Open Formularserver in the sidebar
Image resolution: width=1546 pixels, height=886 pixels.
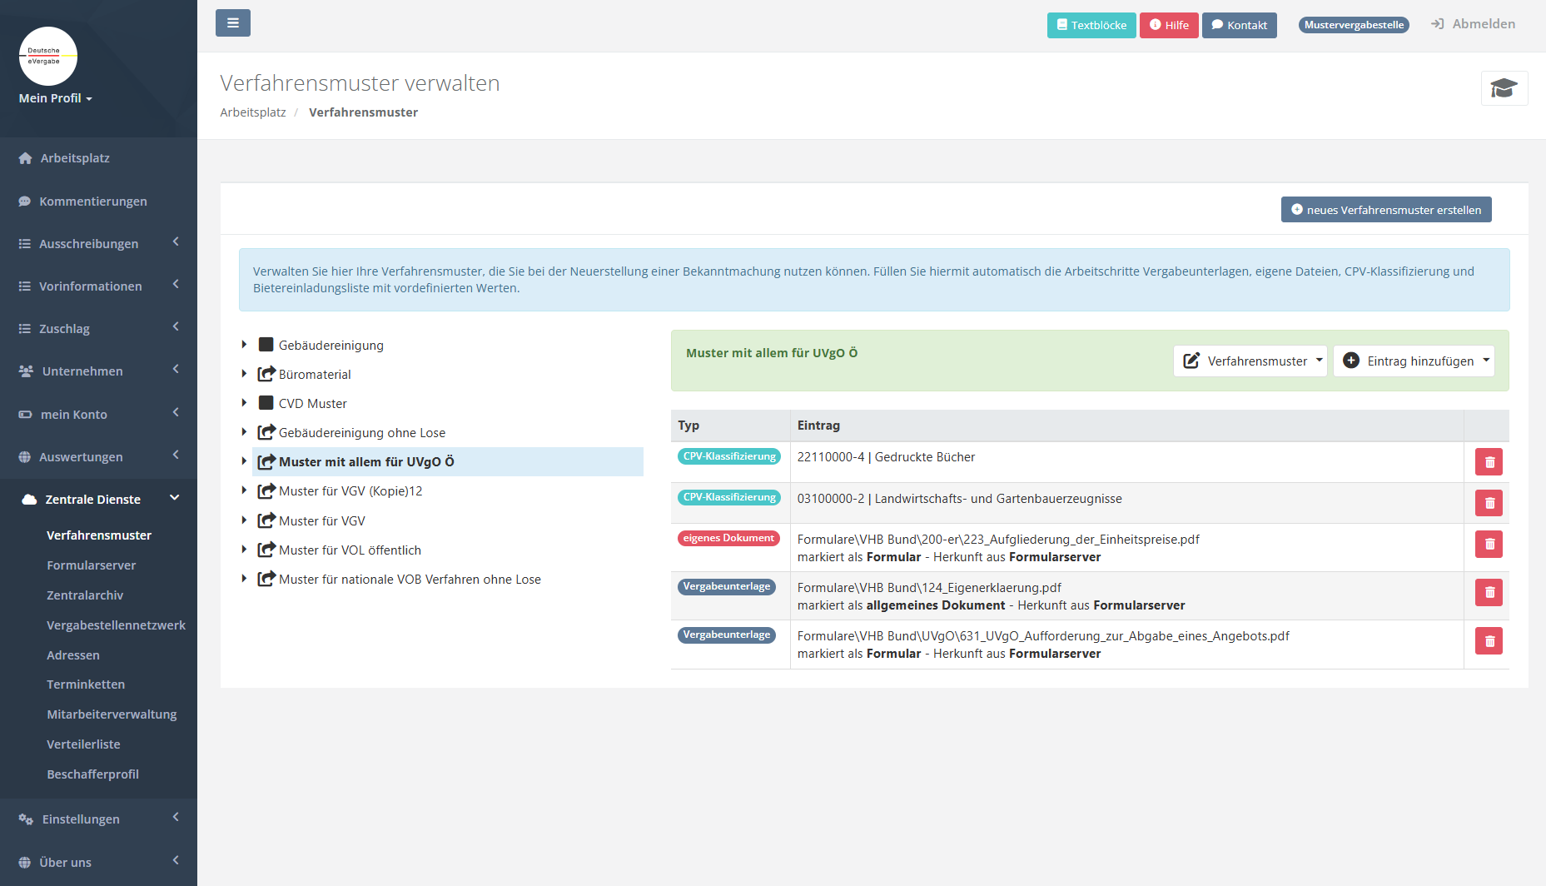pos(92,565)
